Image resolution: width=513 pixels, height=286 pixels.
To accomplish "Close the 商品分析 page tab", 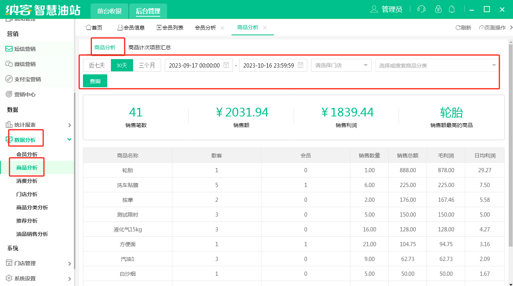I will [265, 28].
